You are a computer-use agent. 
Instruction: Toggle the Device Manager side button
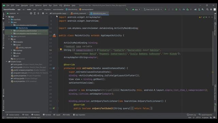(x=215, y=29)
